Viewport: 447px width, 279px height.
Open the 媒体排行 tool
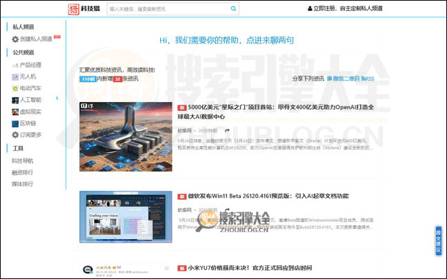[x=22, y=184]
